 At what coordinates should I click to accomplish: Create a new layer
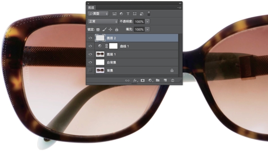165,80
